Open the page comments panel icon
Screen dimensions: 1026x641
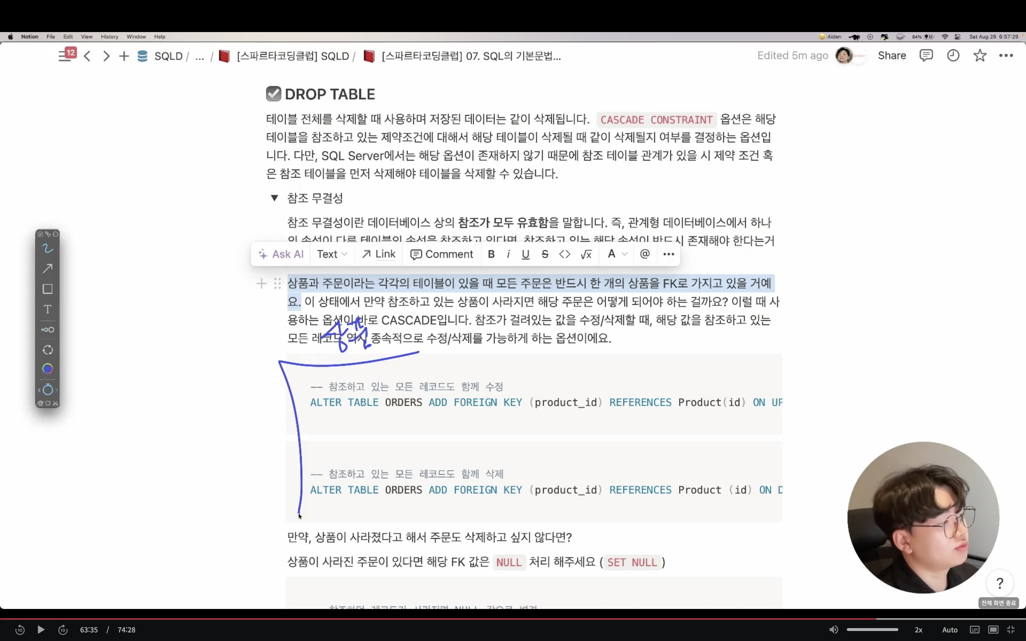point(926,56)
